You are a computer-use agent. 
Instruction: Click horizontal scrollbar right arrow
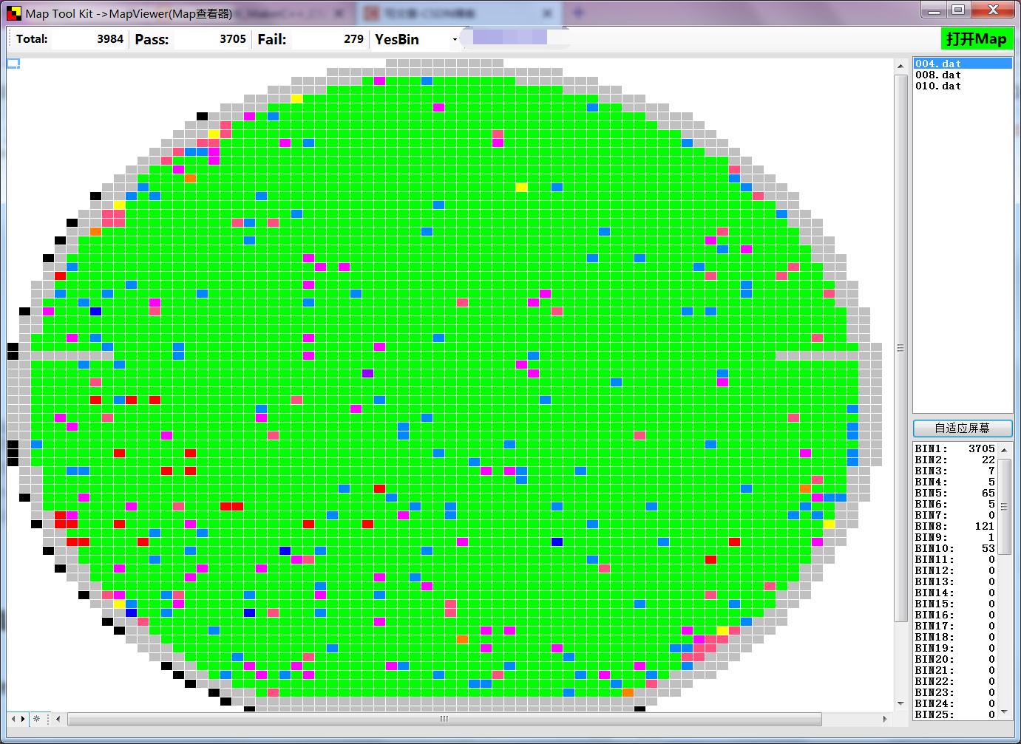click(x=885, y=718)
